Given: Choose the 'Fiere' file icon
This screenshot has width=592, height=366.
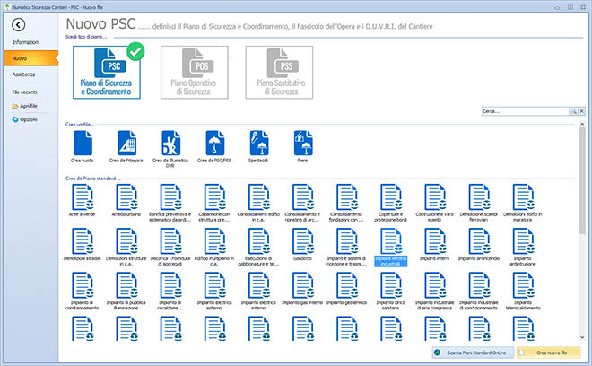Looking at the screenshot, I should tap(302, 143).
